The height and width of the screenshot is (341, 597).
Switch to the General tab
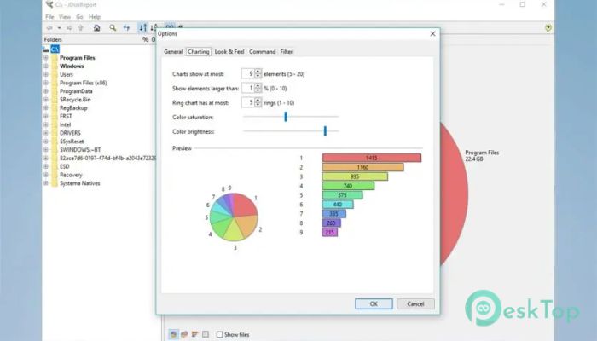coord(173,52)
